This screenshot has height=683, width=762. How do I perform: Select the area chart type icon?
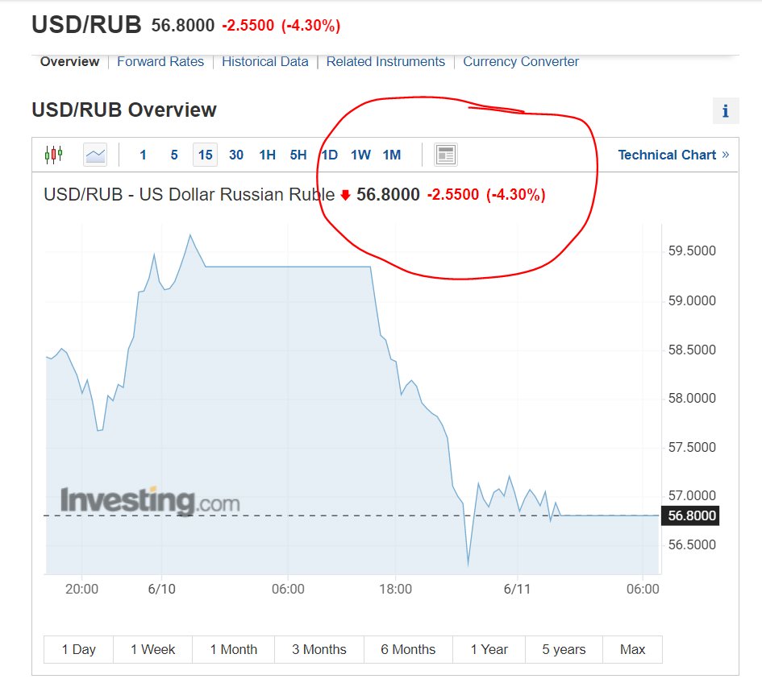coord(95,155)
